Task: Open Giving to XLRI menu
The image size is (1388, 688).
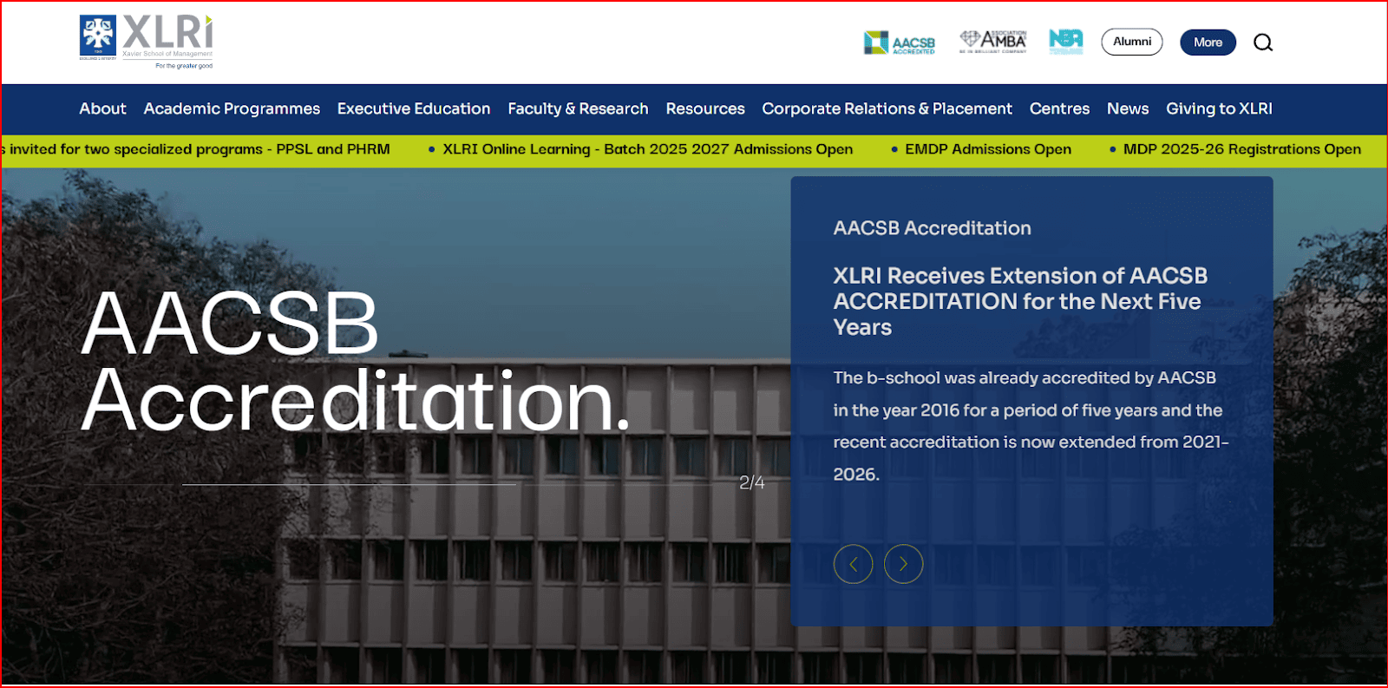Action: pyautogui.click(x=1219, y=108)
